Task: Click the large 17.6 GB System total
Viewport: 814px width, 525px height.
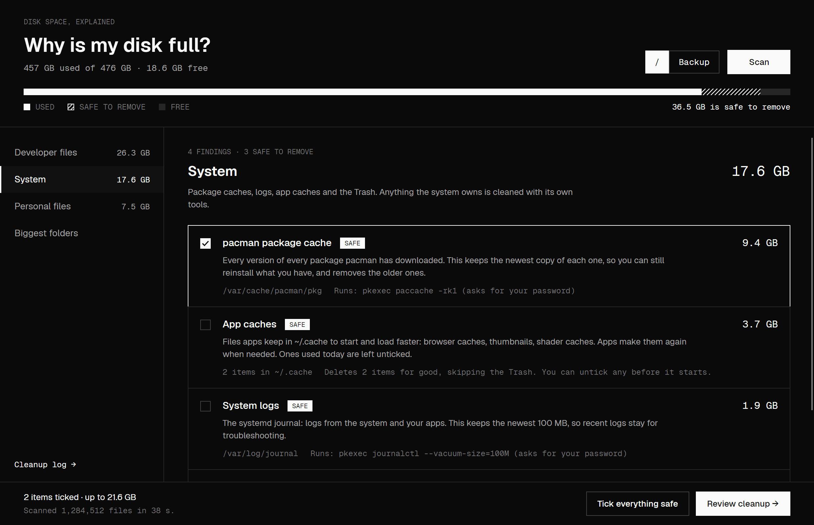Action: coord(761,171)
